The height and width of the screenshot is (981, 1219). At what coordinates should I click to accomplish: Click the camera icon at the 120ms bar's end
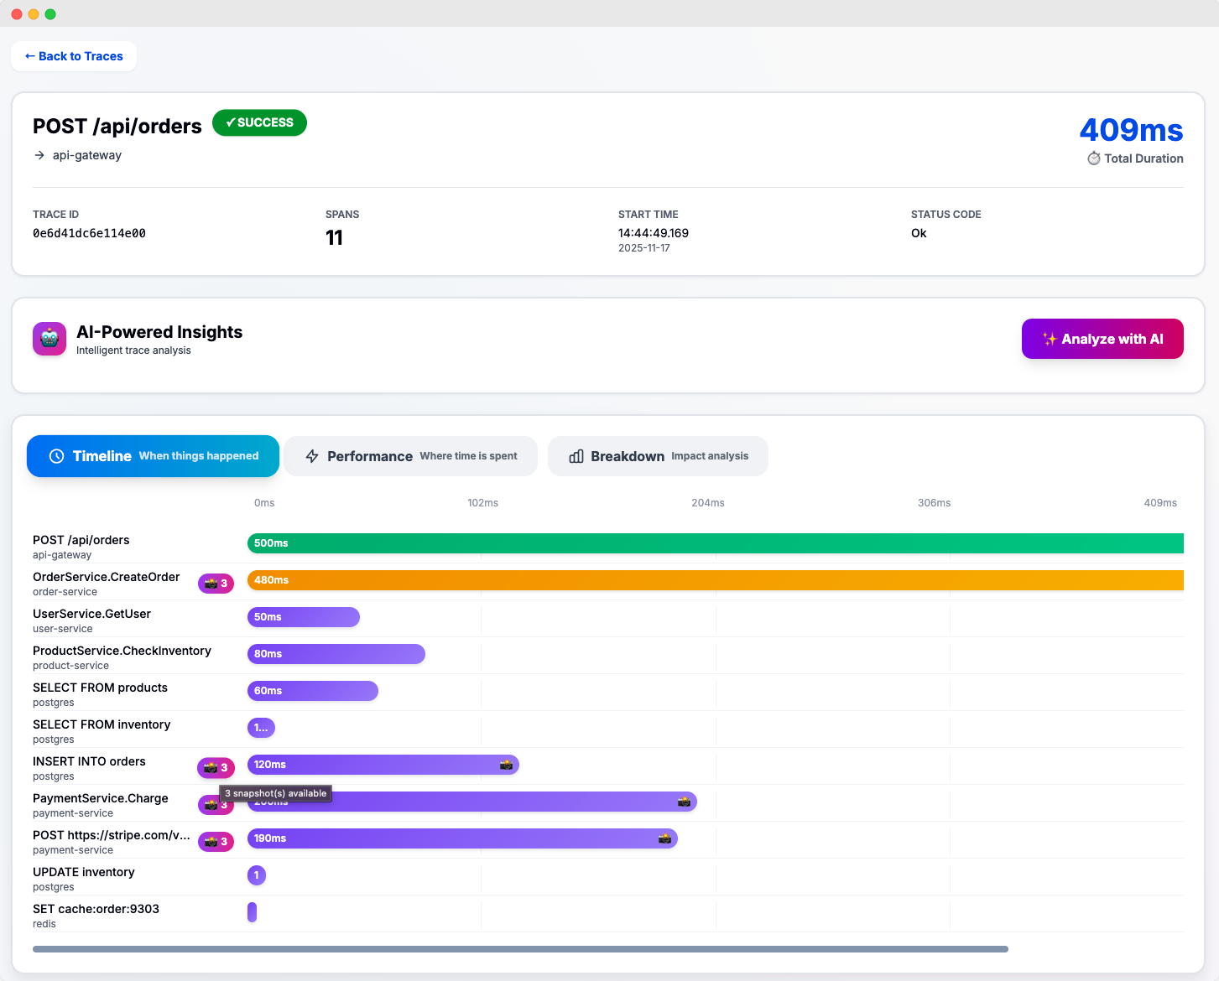(x=506, y=764)
